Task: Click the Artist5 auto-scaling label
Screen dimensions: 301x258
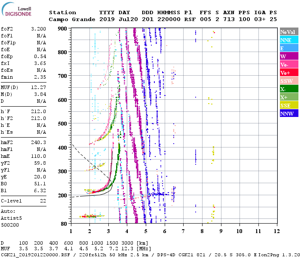Action: (11, 218)
